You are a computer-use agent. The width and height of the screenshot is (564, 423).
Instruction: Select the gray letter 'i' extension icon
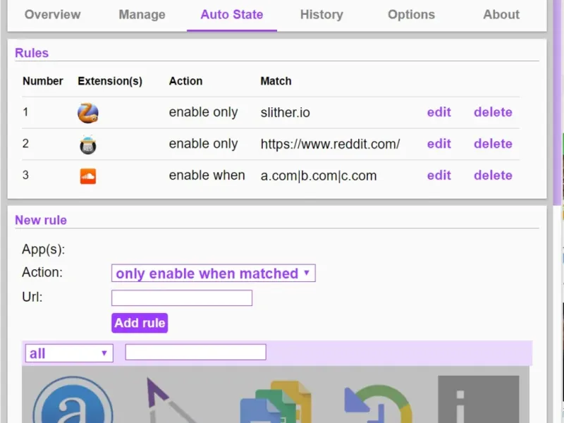478,400
